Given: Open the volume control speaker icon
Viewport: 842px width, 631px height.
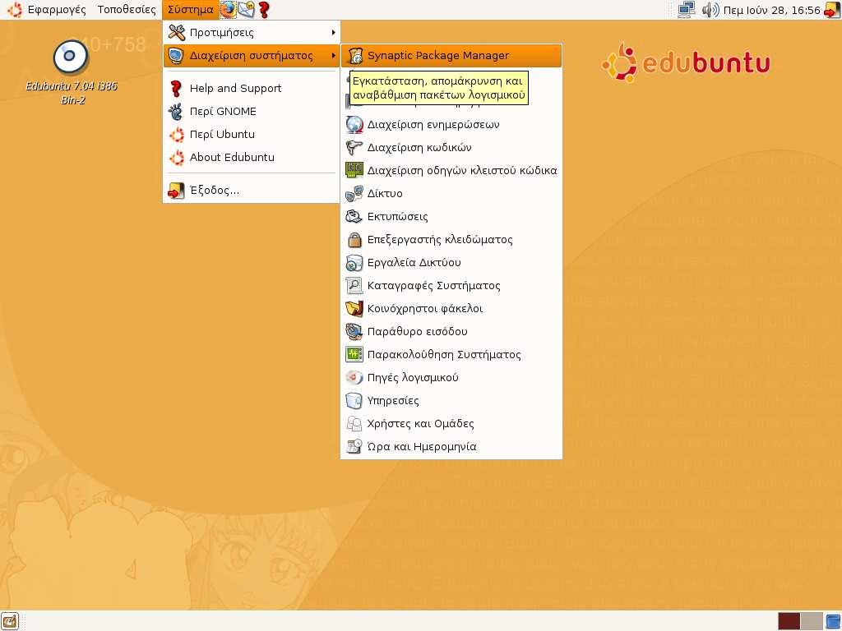Looking at the screenshot, I should pyautogui.click(x=710, y=10).
